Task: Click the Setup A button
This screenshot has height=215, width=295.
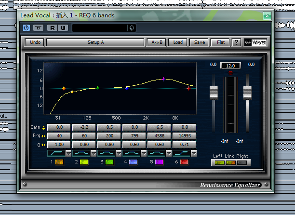Action: 95,42
